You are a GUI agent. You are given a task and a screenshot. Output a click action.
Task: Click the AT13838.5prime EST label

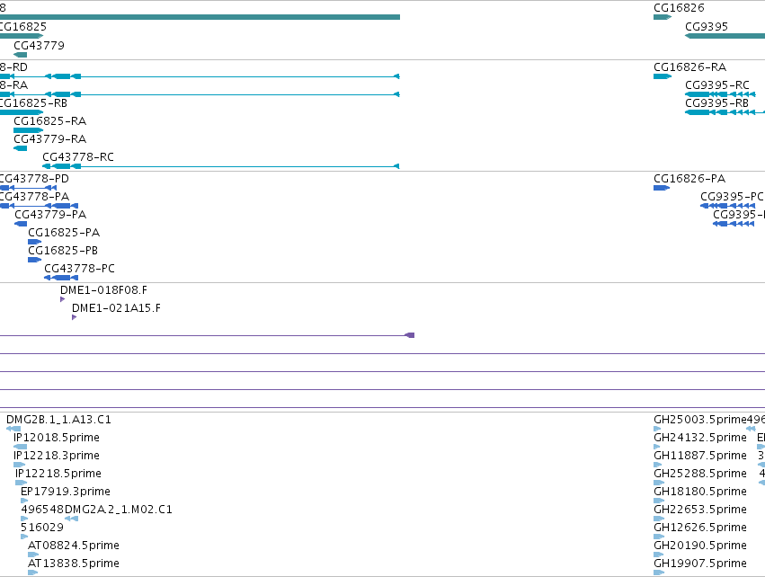tap(74, 564)
